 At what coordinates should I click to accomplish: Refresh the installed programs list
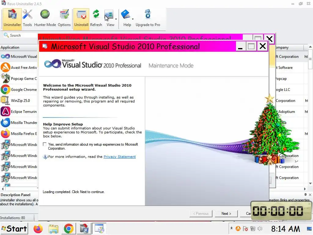click(96, 18)
